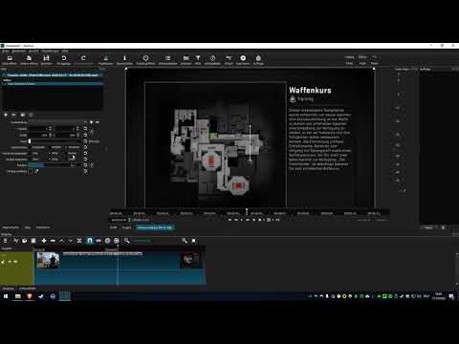Click the Filter funnel toolbar icon
Image resolution: width=459 pixels, height=344 pixels.
point(198,59)
